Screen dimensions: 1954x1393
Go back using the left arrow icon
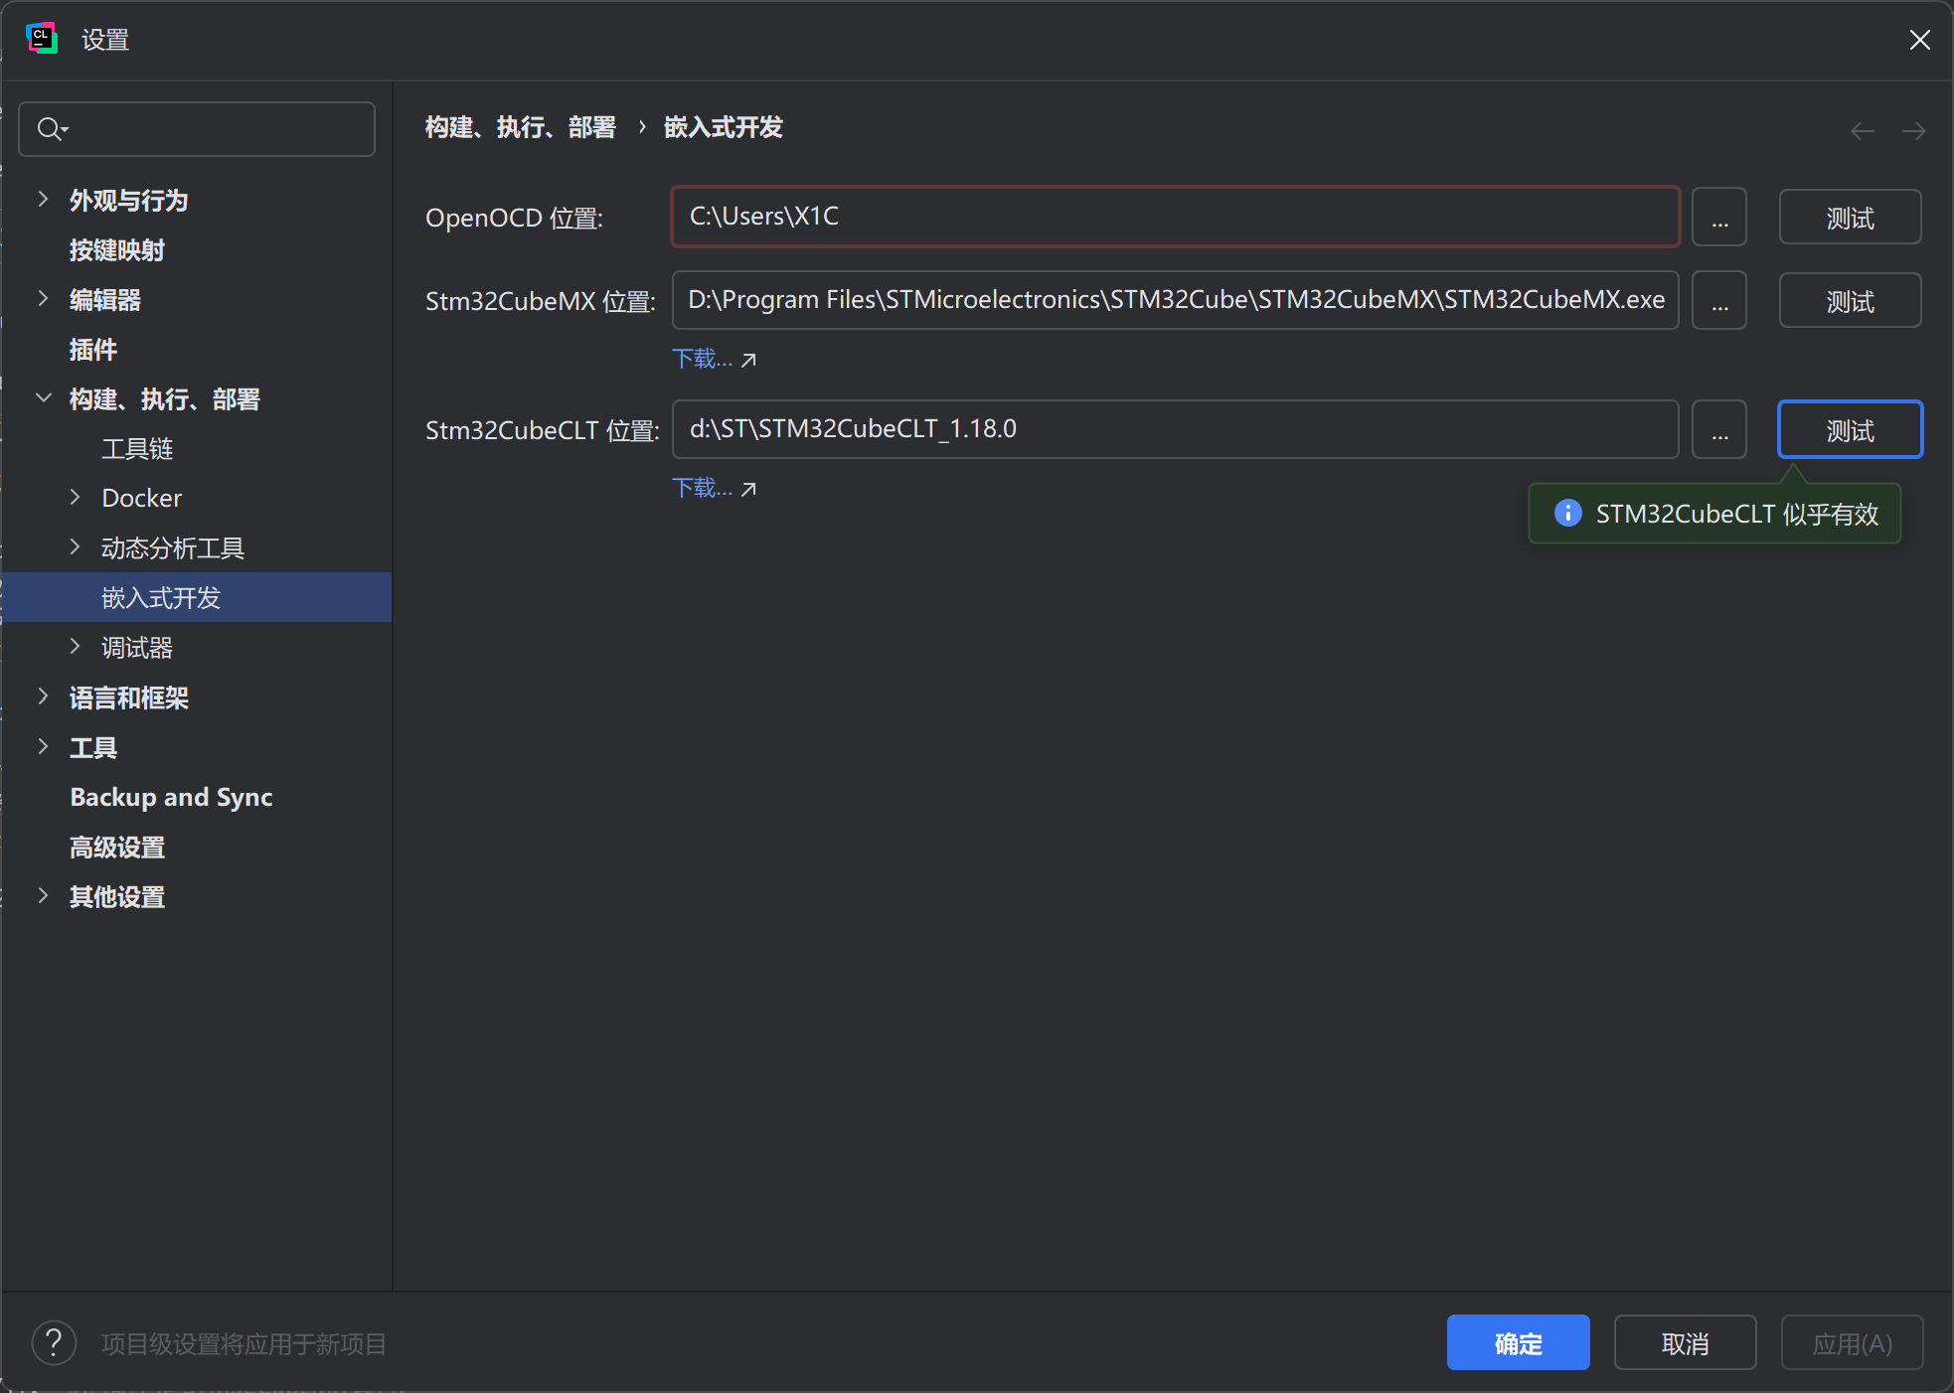1863,130
